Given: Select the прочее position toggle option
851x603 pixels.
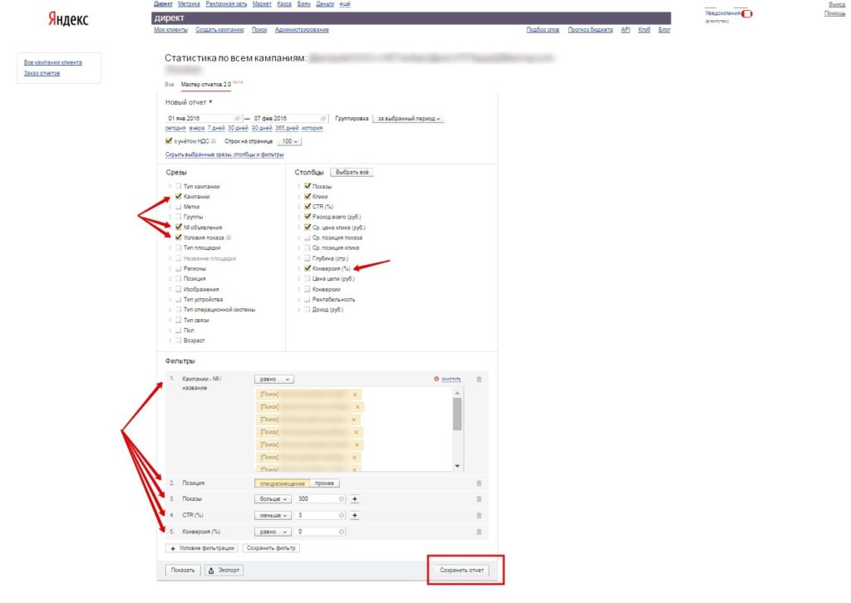Looking at the screenshot, I should tap(324, 483).
